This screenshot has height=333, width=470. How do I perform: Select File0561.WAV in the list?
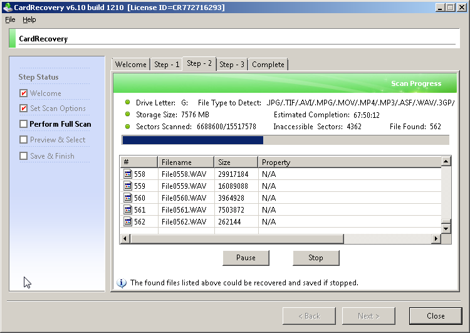click(x=184, y=209)
